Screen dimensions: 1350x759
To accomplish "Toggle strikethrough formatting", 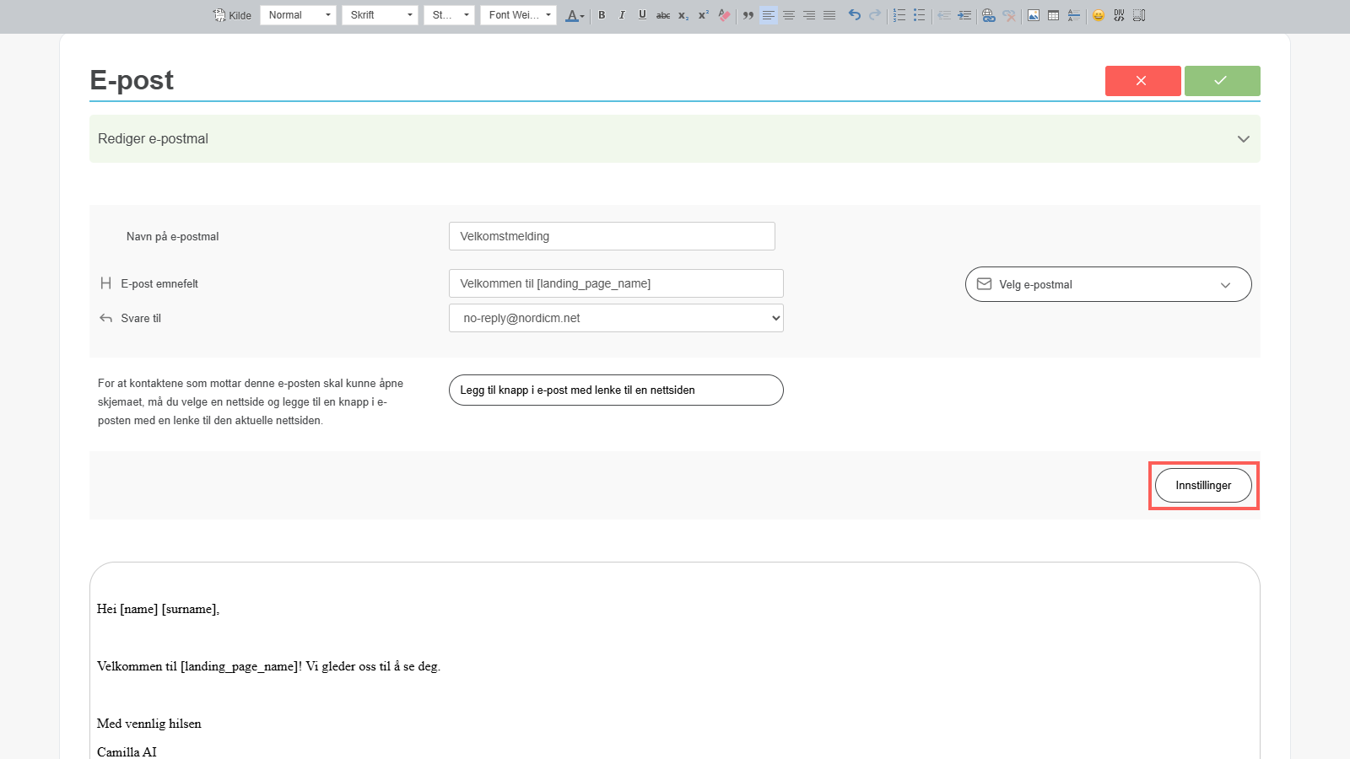I will tap(663, 15).
